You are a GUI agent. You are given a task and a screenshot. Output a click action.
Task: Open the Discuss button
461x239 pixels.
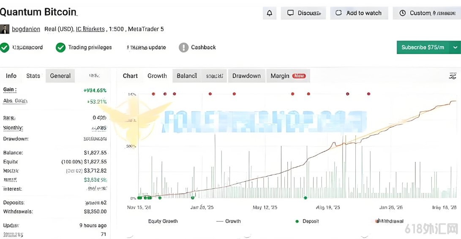point(303,13)
